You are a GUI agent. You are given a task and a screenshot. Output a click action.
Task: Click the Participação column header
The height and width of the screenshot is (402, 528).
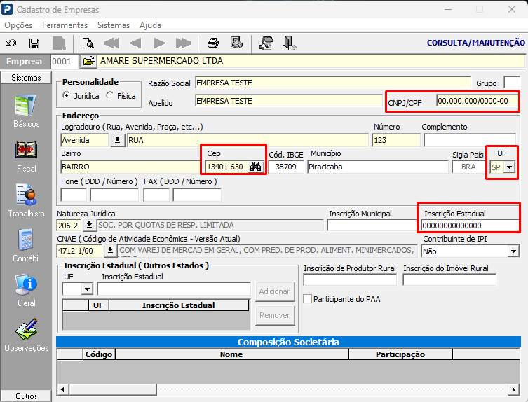(400, 354)
